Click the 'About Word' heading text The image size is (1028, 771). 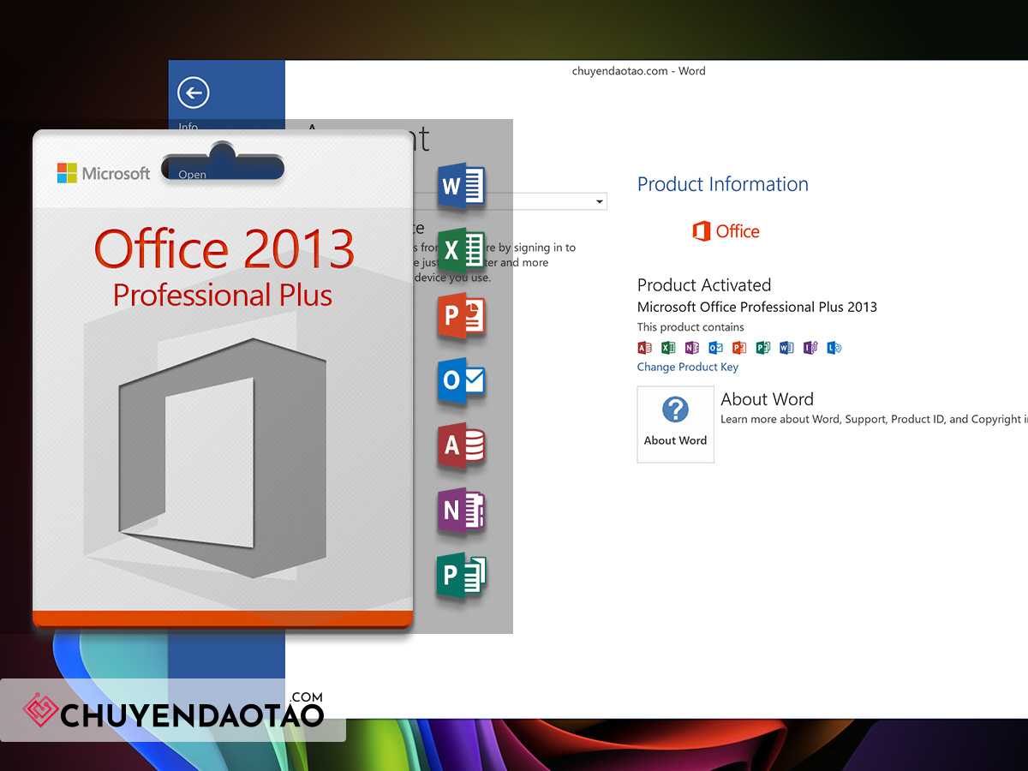point(767,399)
